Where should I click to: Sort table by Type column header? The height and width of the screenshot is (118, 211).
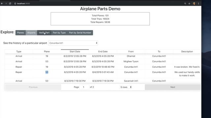19,51
